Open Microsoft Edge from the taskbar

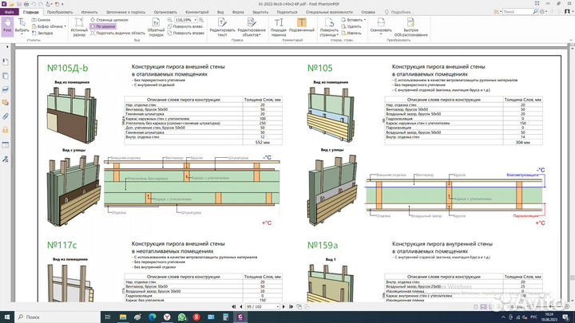(x=153, y=317)
